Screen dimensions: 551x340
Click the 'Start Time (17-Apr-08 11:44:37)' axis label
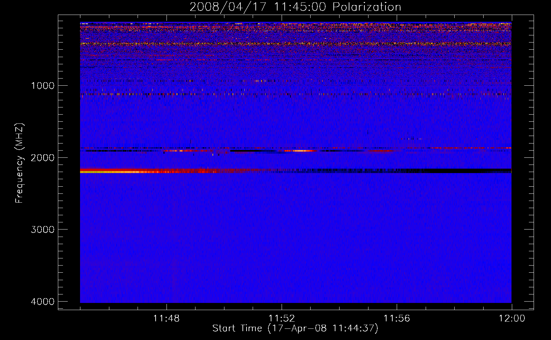[x=295, y=328]
